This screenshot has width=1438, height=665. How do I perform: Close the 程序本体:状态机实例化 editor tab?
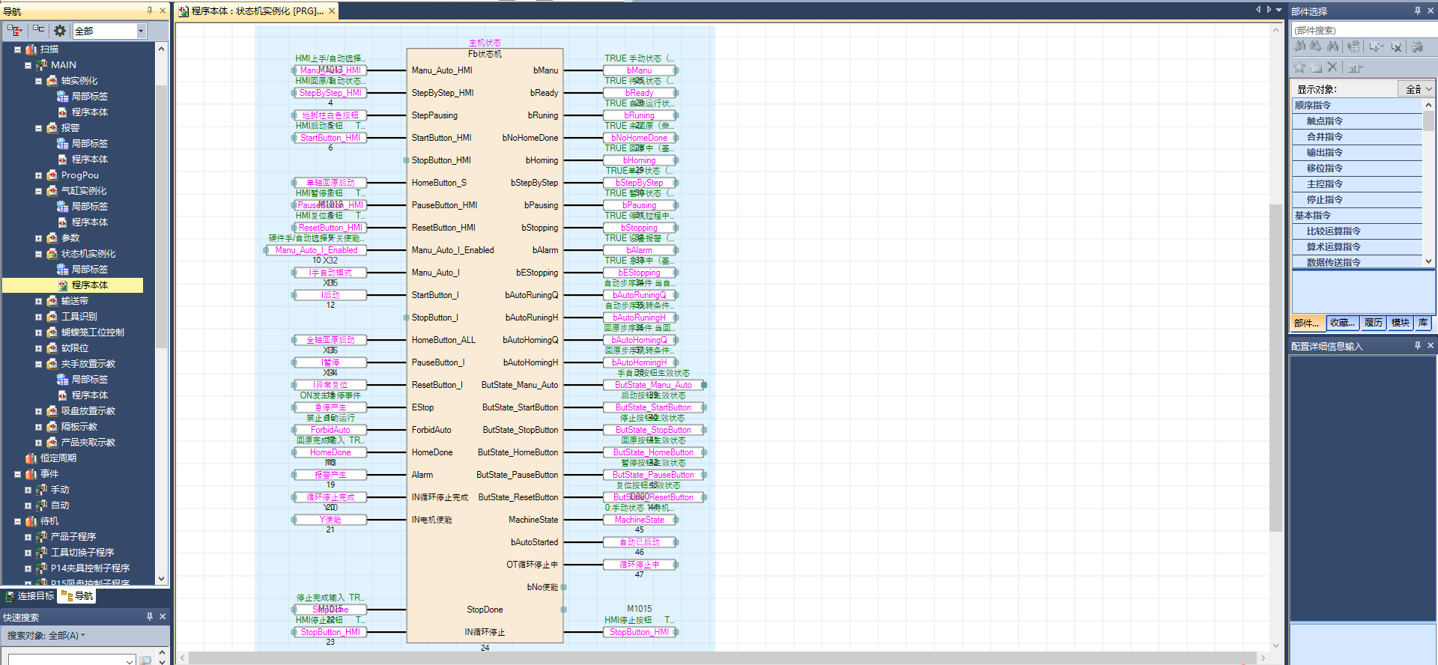pyautogui.click(x=332, y=10)
